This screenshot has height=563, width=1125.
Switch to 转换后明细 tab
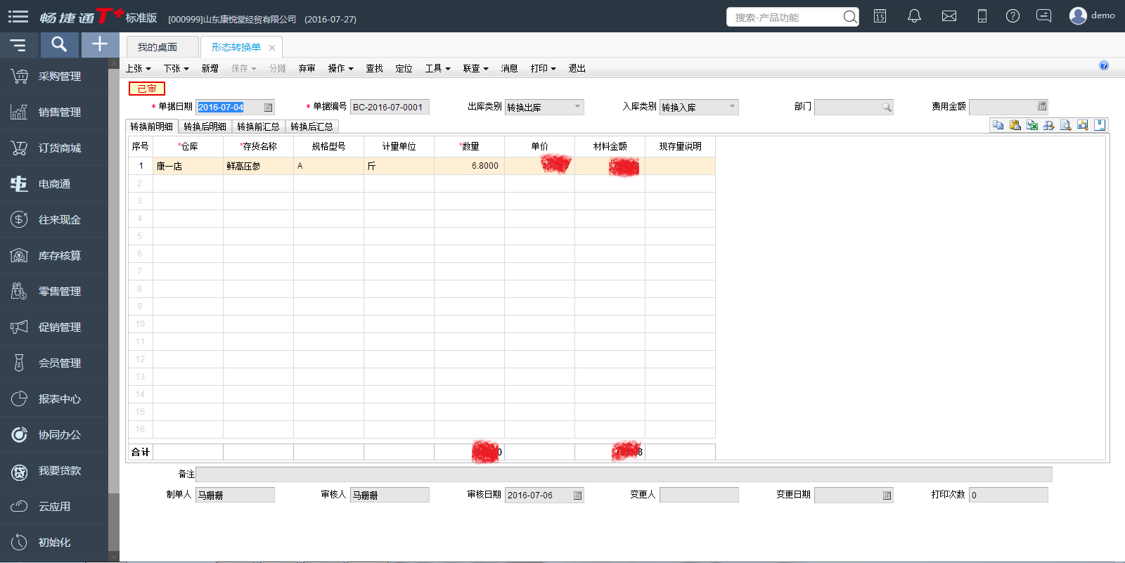pyautogui.click(x=205, y=127)
